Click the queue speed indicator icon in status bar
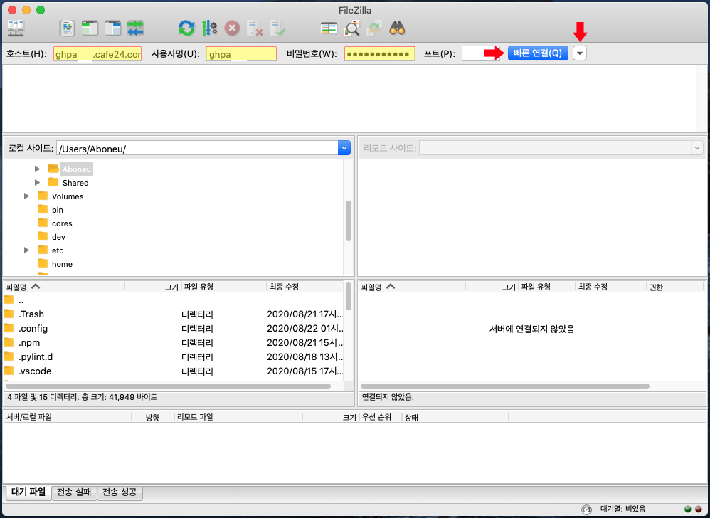 click(x=586, y=509)
